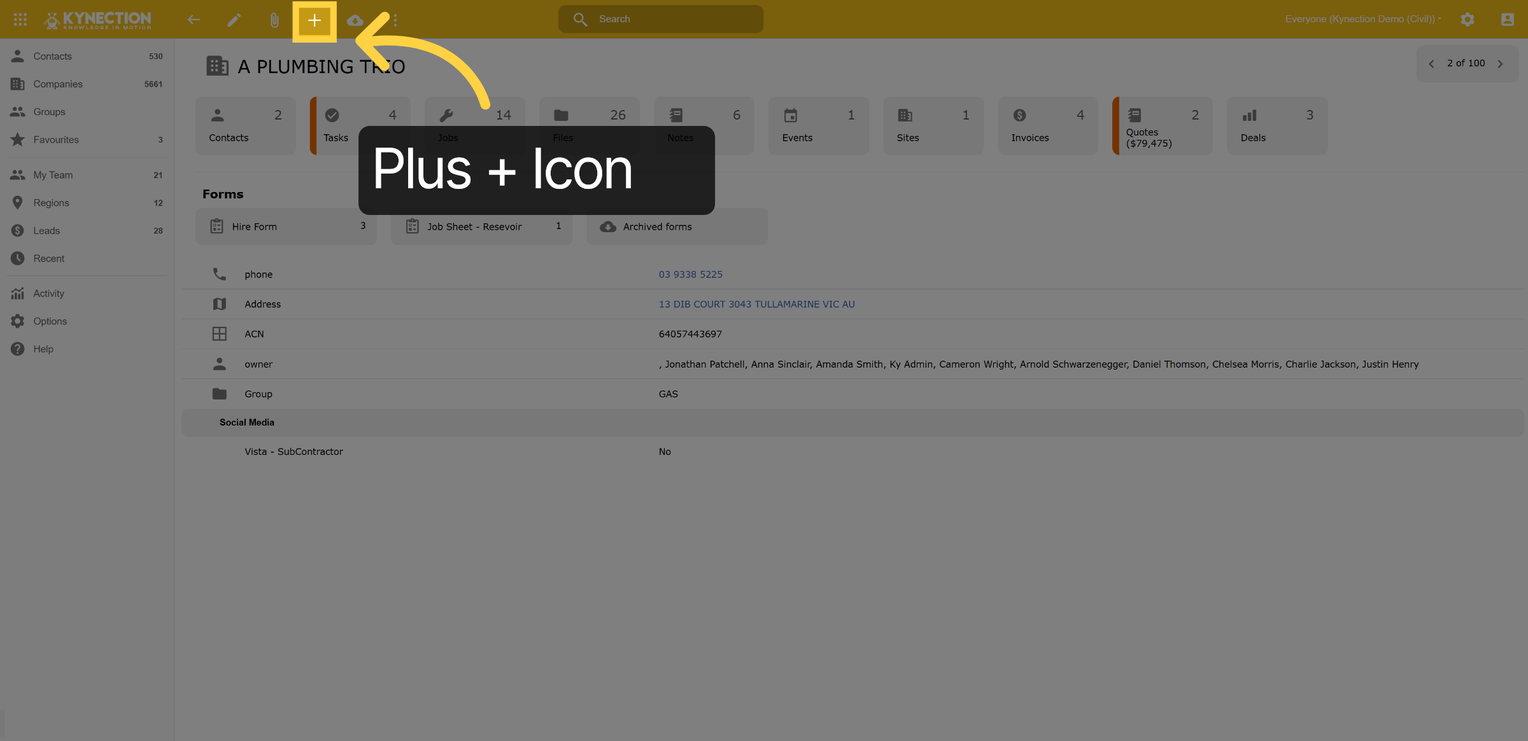Select the ACN value 64057443697
Screen dimensions: 1528x741
690,334
